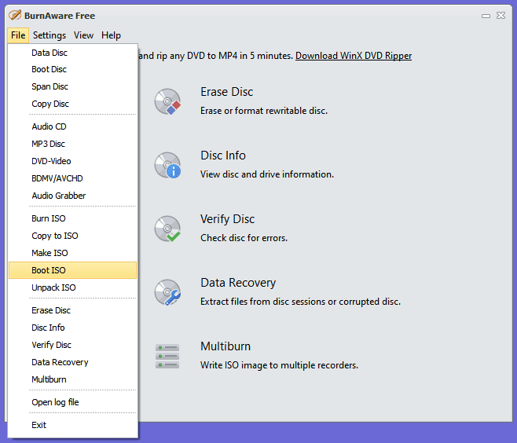Follow the Download WinX DVD Ripper link
This screenshot has height=443, width=517.
(x=353, y=56)
